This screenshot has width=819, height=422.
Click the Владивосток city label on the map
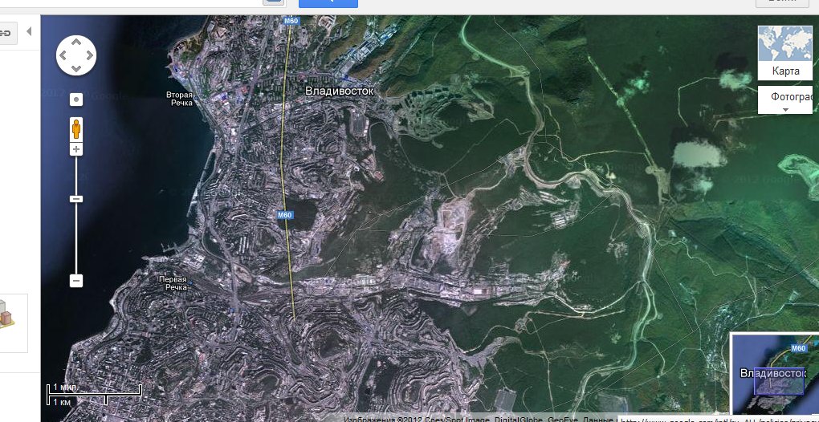click(x=340, y=91)
